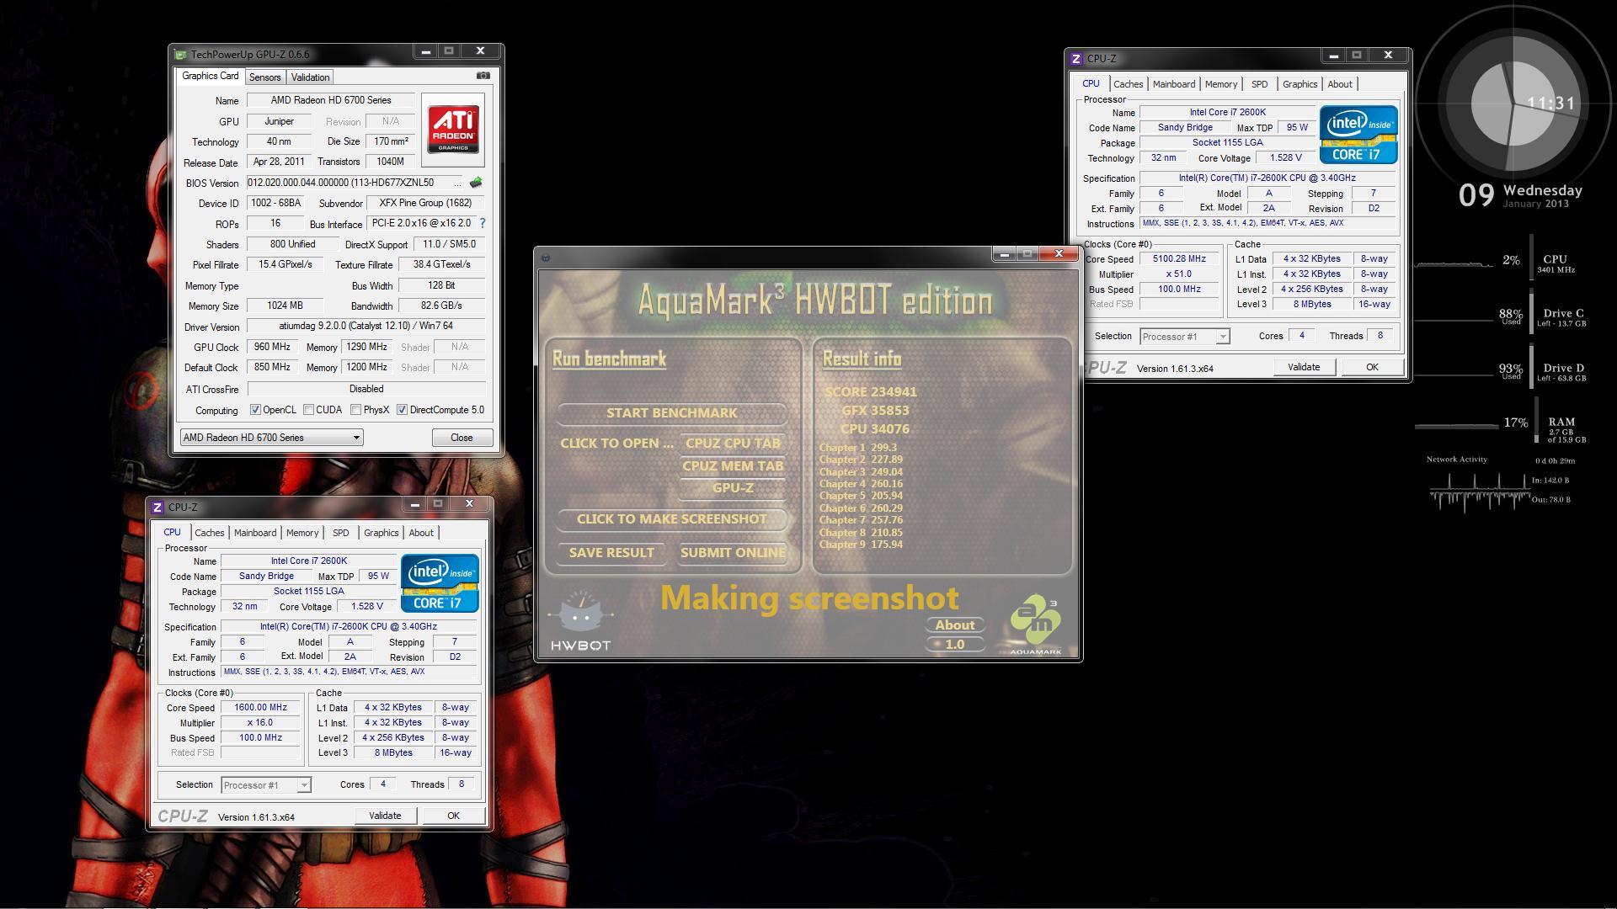The width and height of the screenshot is (1617, 909).
Task: Click the Bus Interface question mark icon
Action: pyautogui.click(x=483, y=223)
